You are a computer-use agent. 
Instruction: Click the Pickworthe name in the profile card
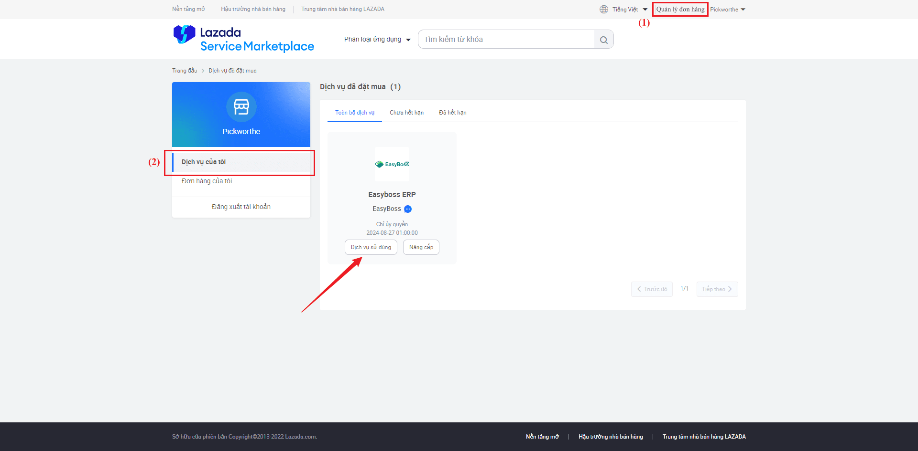point(241,132)
